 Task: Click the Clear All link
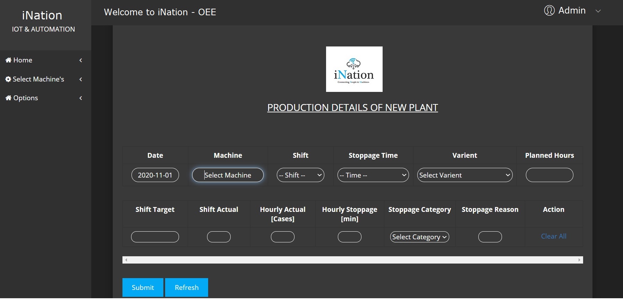click(x=553, y=237)
